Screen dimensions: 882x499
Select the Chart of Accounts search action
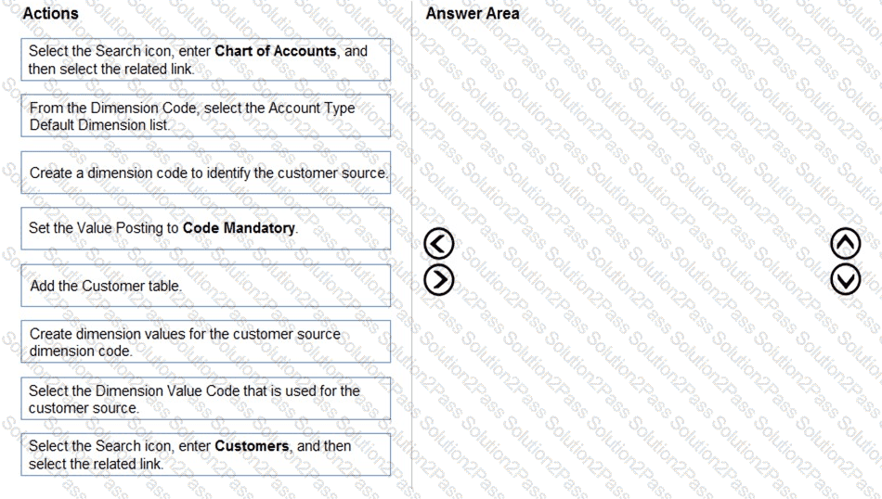pos(206,59)
